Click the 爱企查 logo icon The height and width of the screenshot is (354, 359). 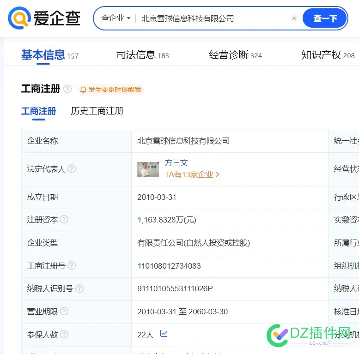(x=19, y=18)
